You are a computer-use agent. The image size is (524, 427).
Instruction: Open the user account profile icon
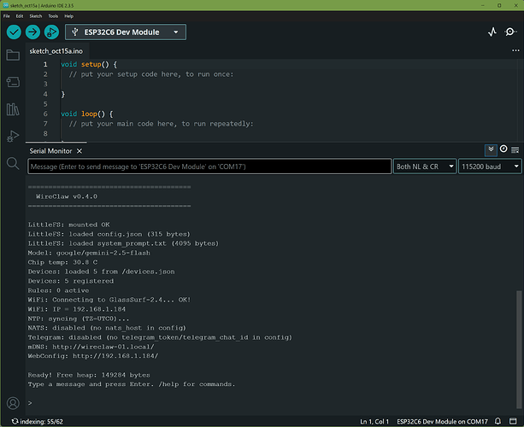pyautogui.click(x=13, y=403)
